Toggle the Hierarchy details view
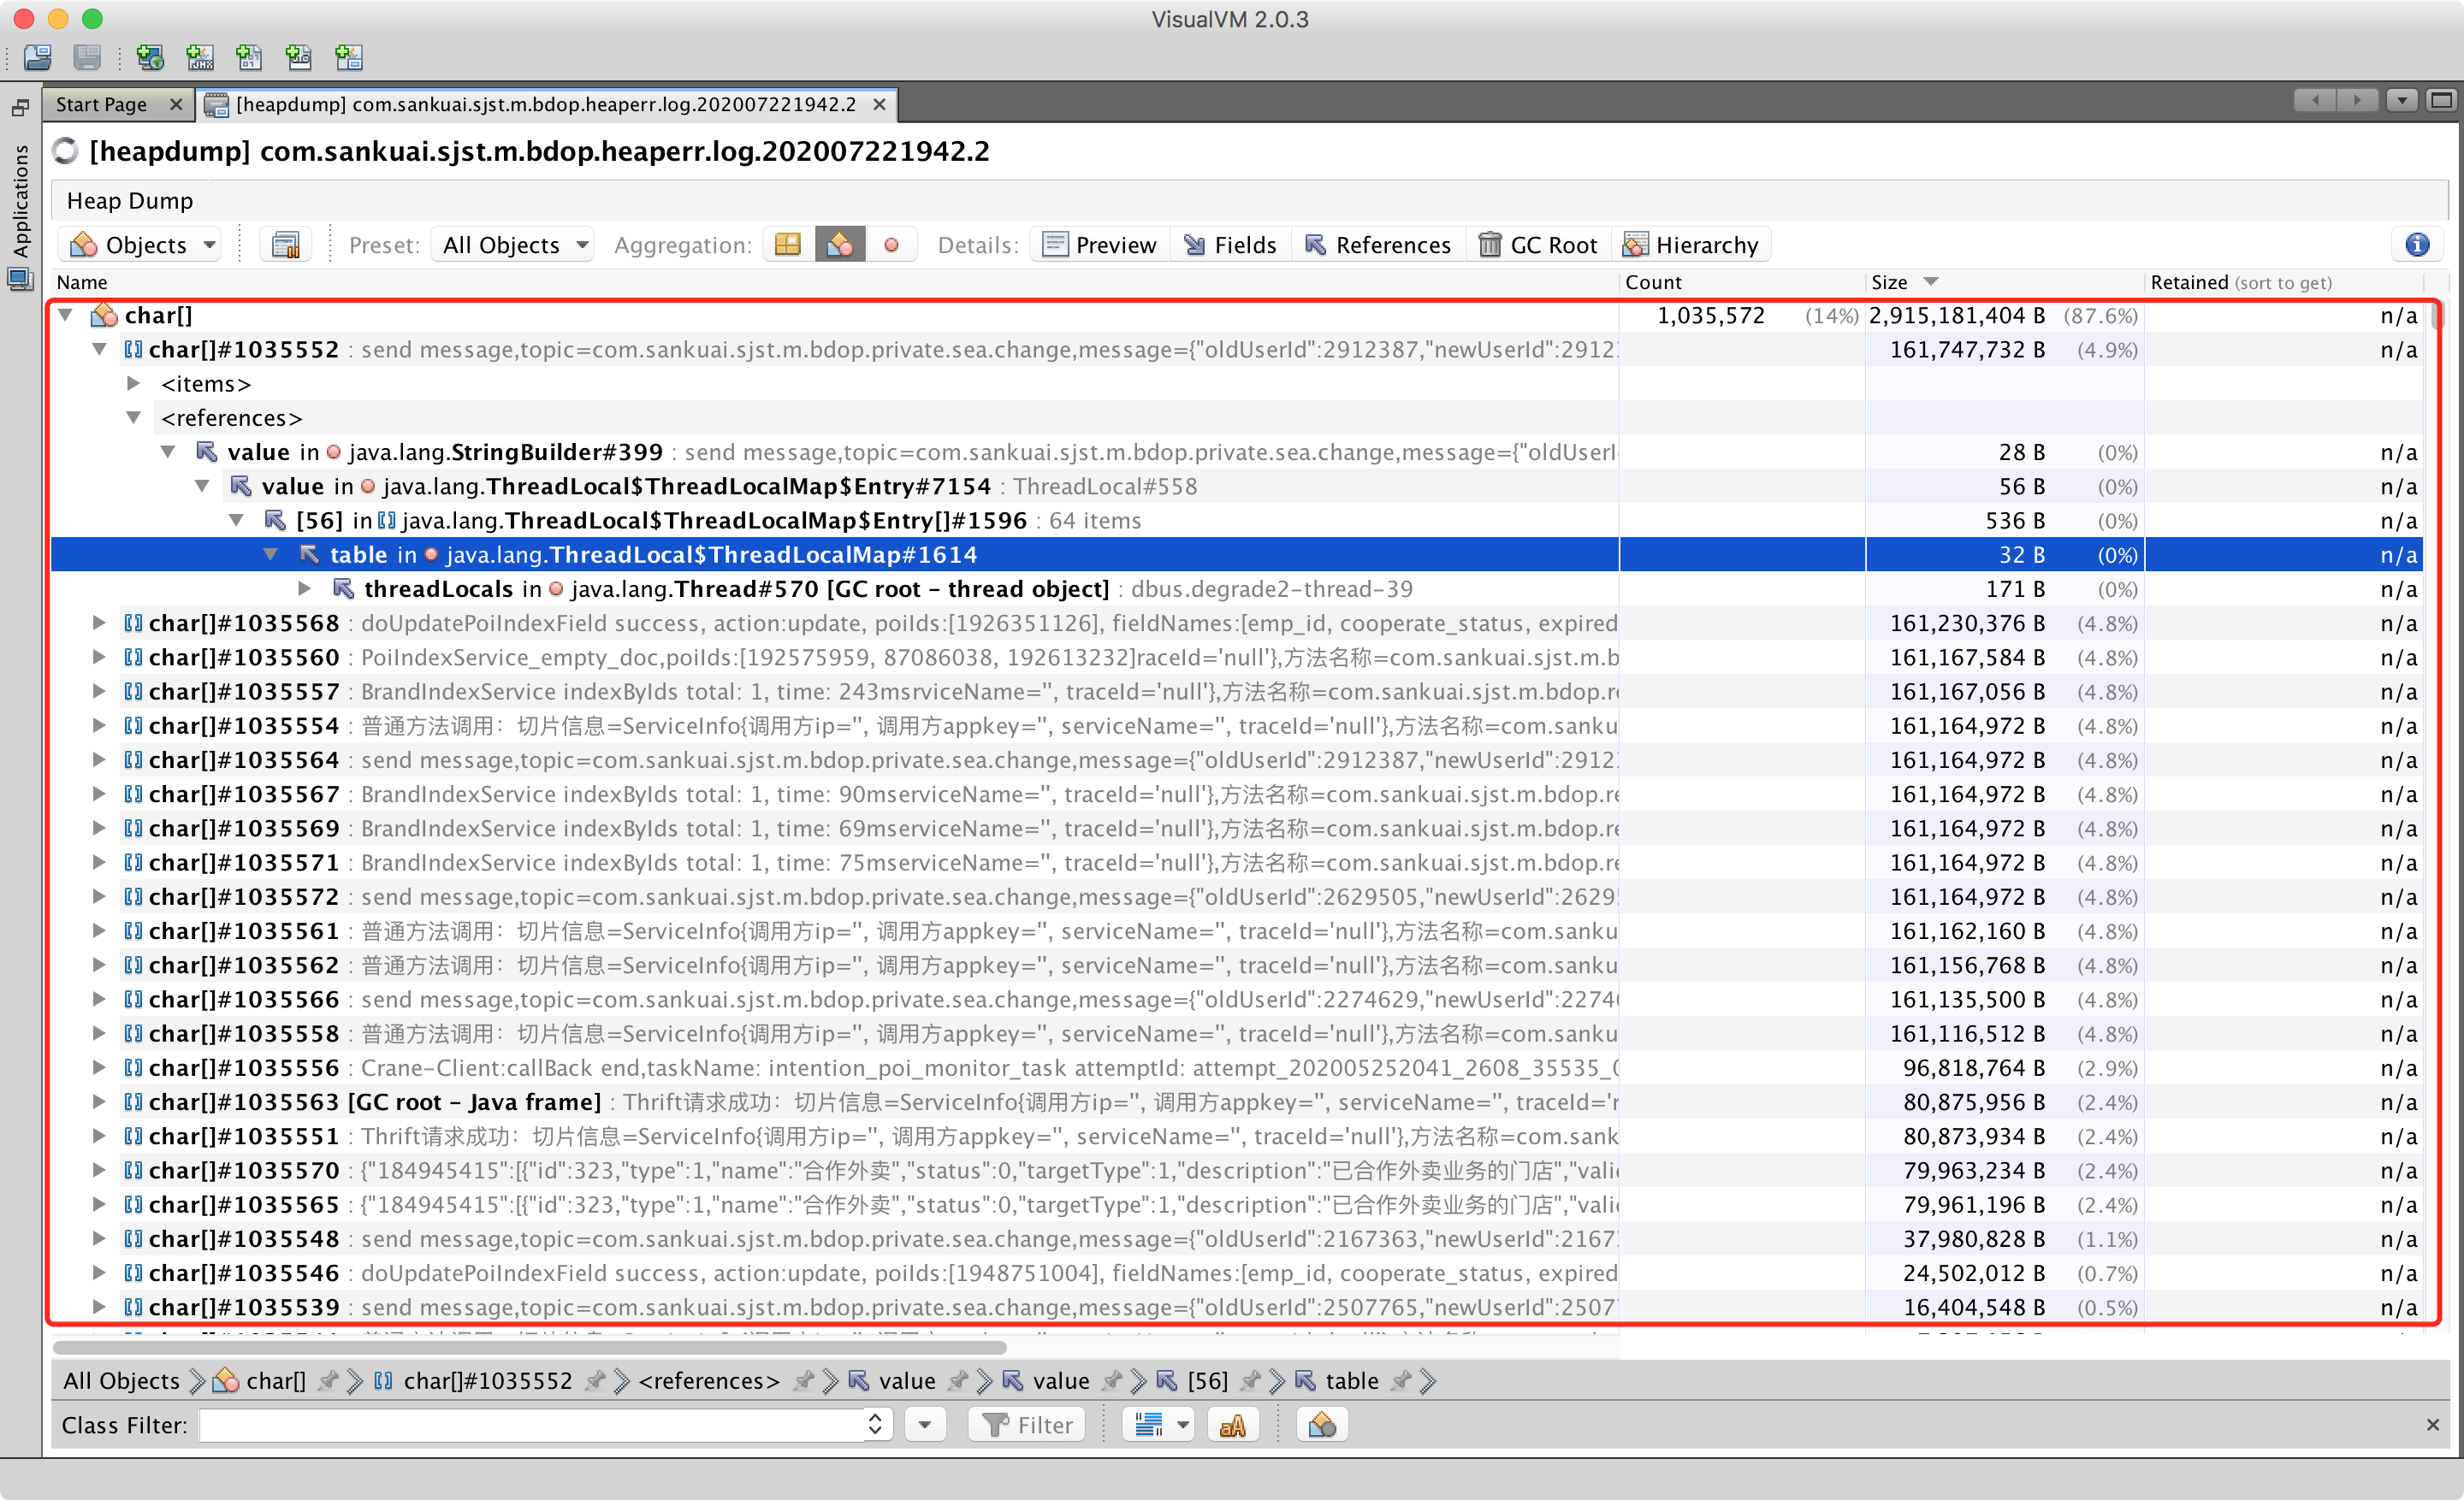Screen dimensions: 2464x1500 (x=1692, y=245)
